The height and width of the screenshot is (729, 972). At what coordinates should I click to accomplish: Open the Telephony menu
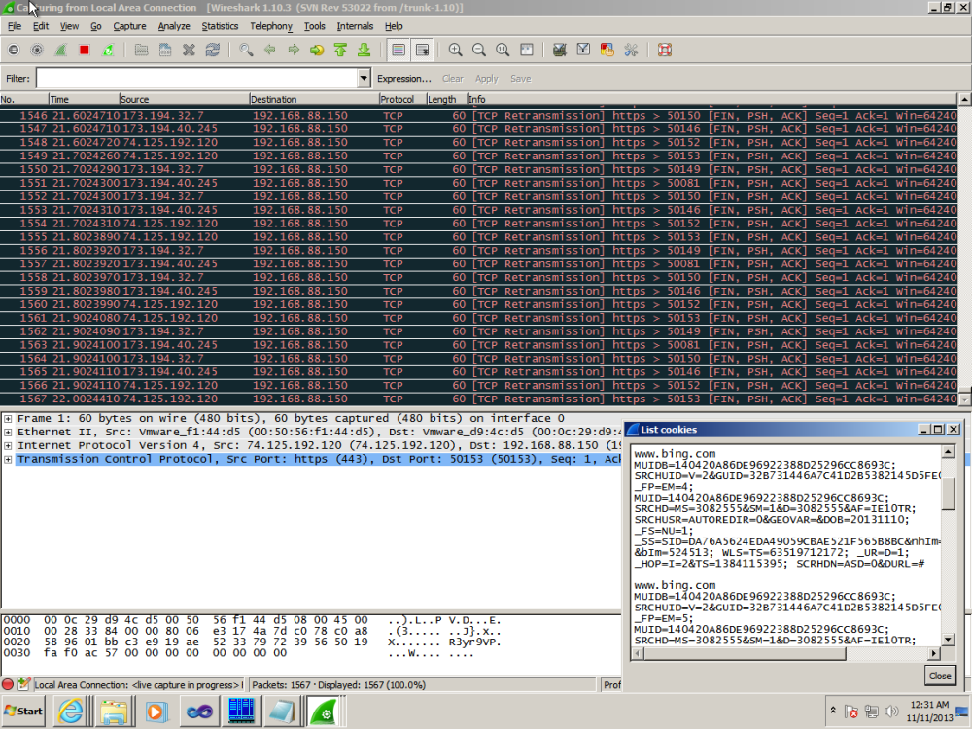271,26
